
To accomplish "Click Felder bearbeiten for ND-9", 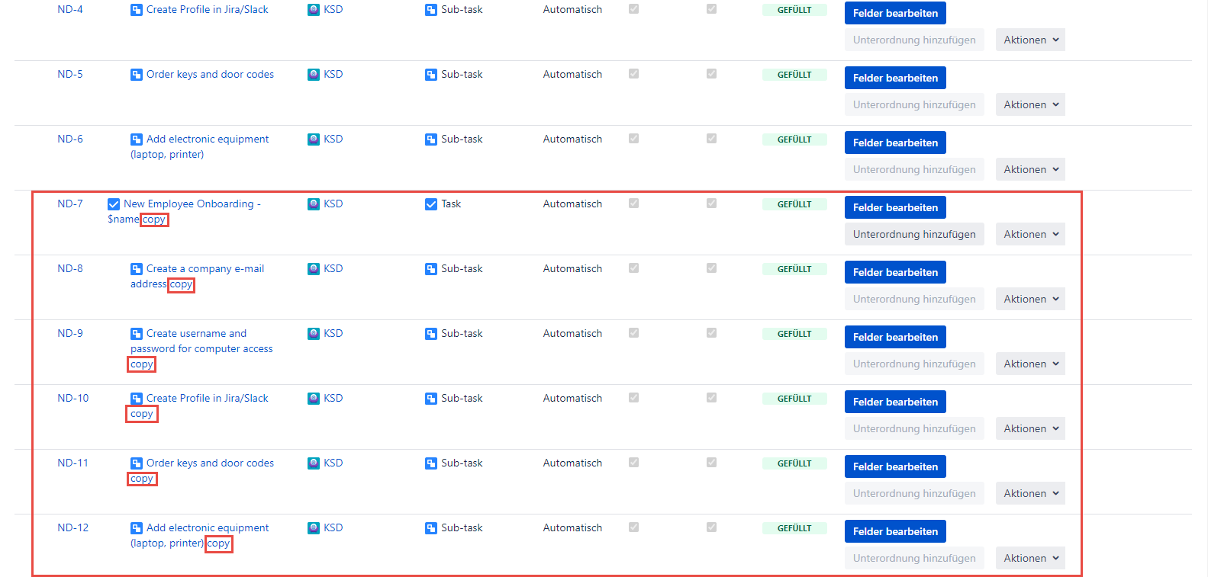I will click(x=895, y=337).
